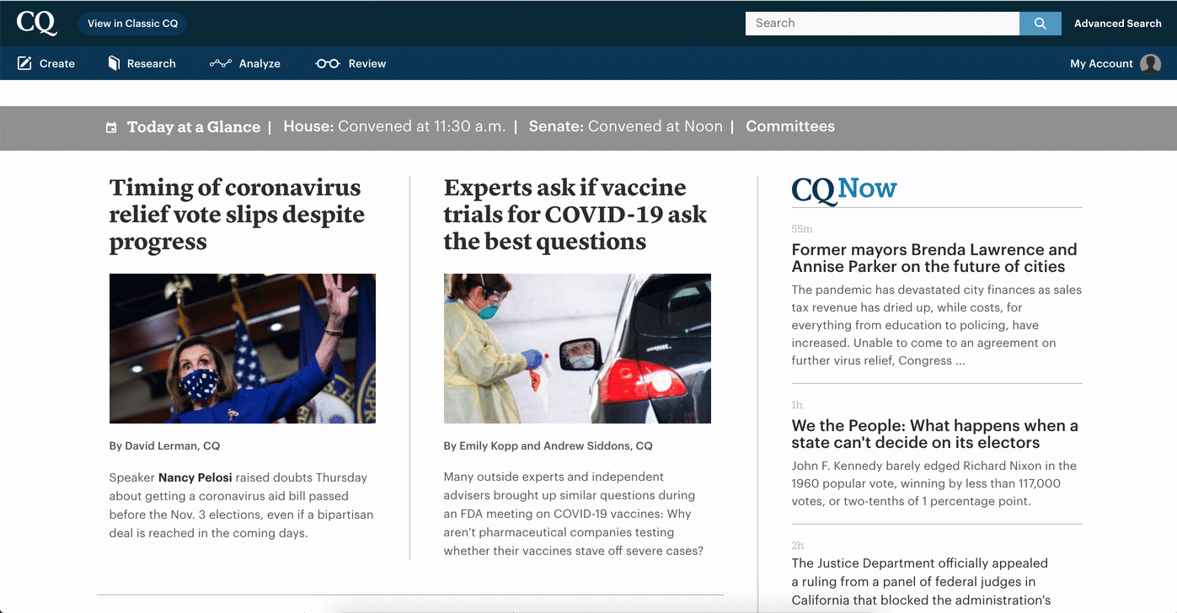
Task: Open Senate convened at Noon link
Action: pyautogui.click(x=625, y=126)
